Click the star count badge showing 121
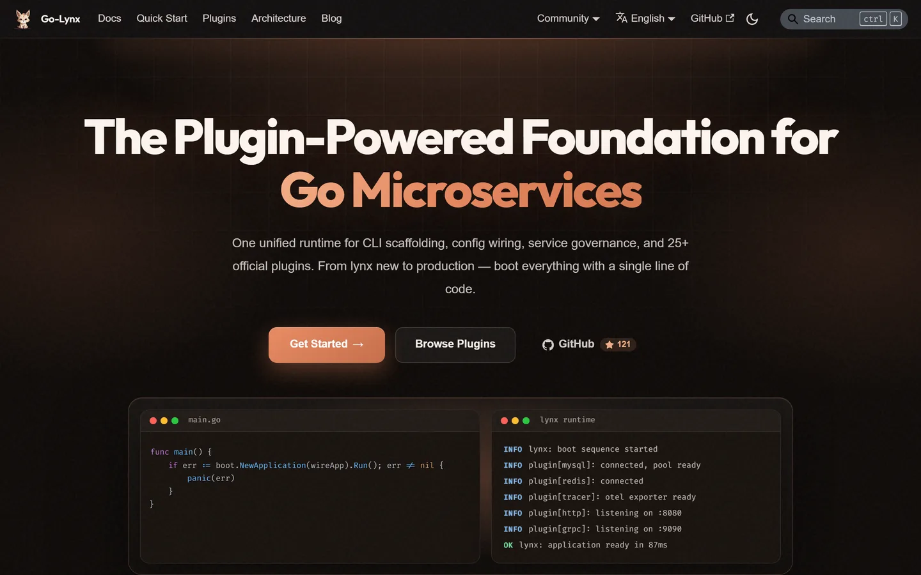 618,344
